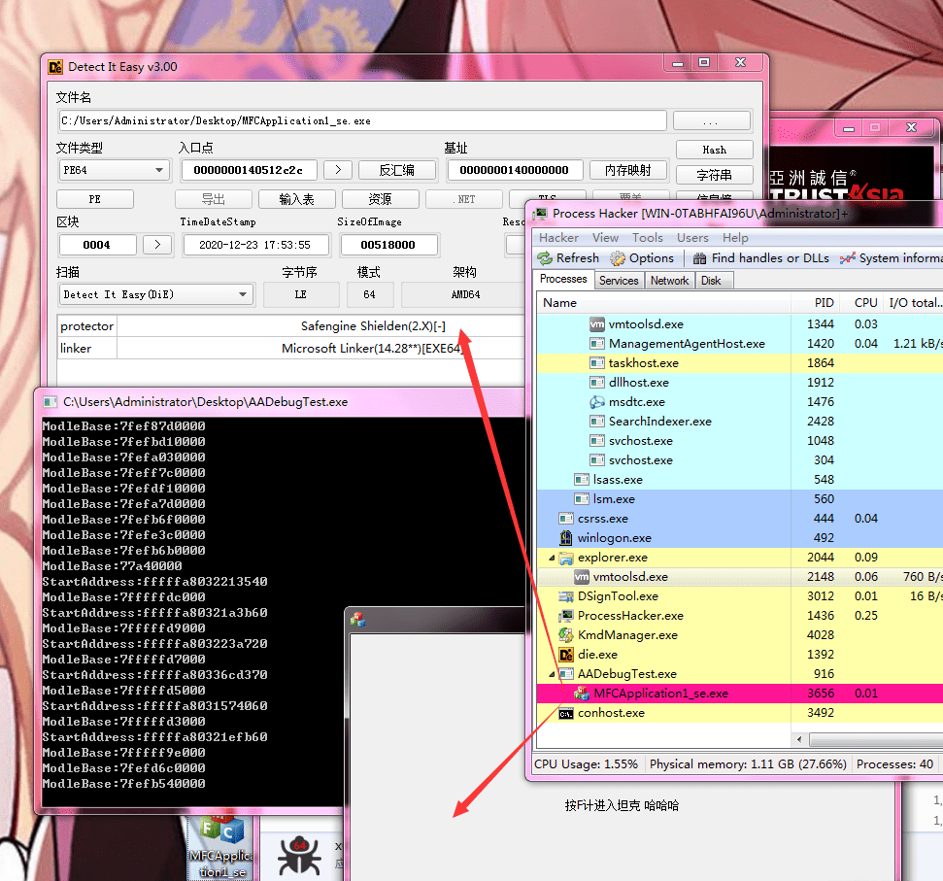
Task: Click the vmtoolsd.exe icon with PID 2148
Action: [581, 577]
